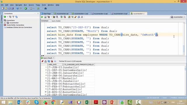
Task: Open the SQL Worksheet connection dropdown arrow
Action: 41,8
